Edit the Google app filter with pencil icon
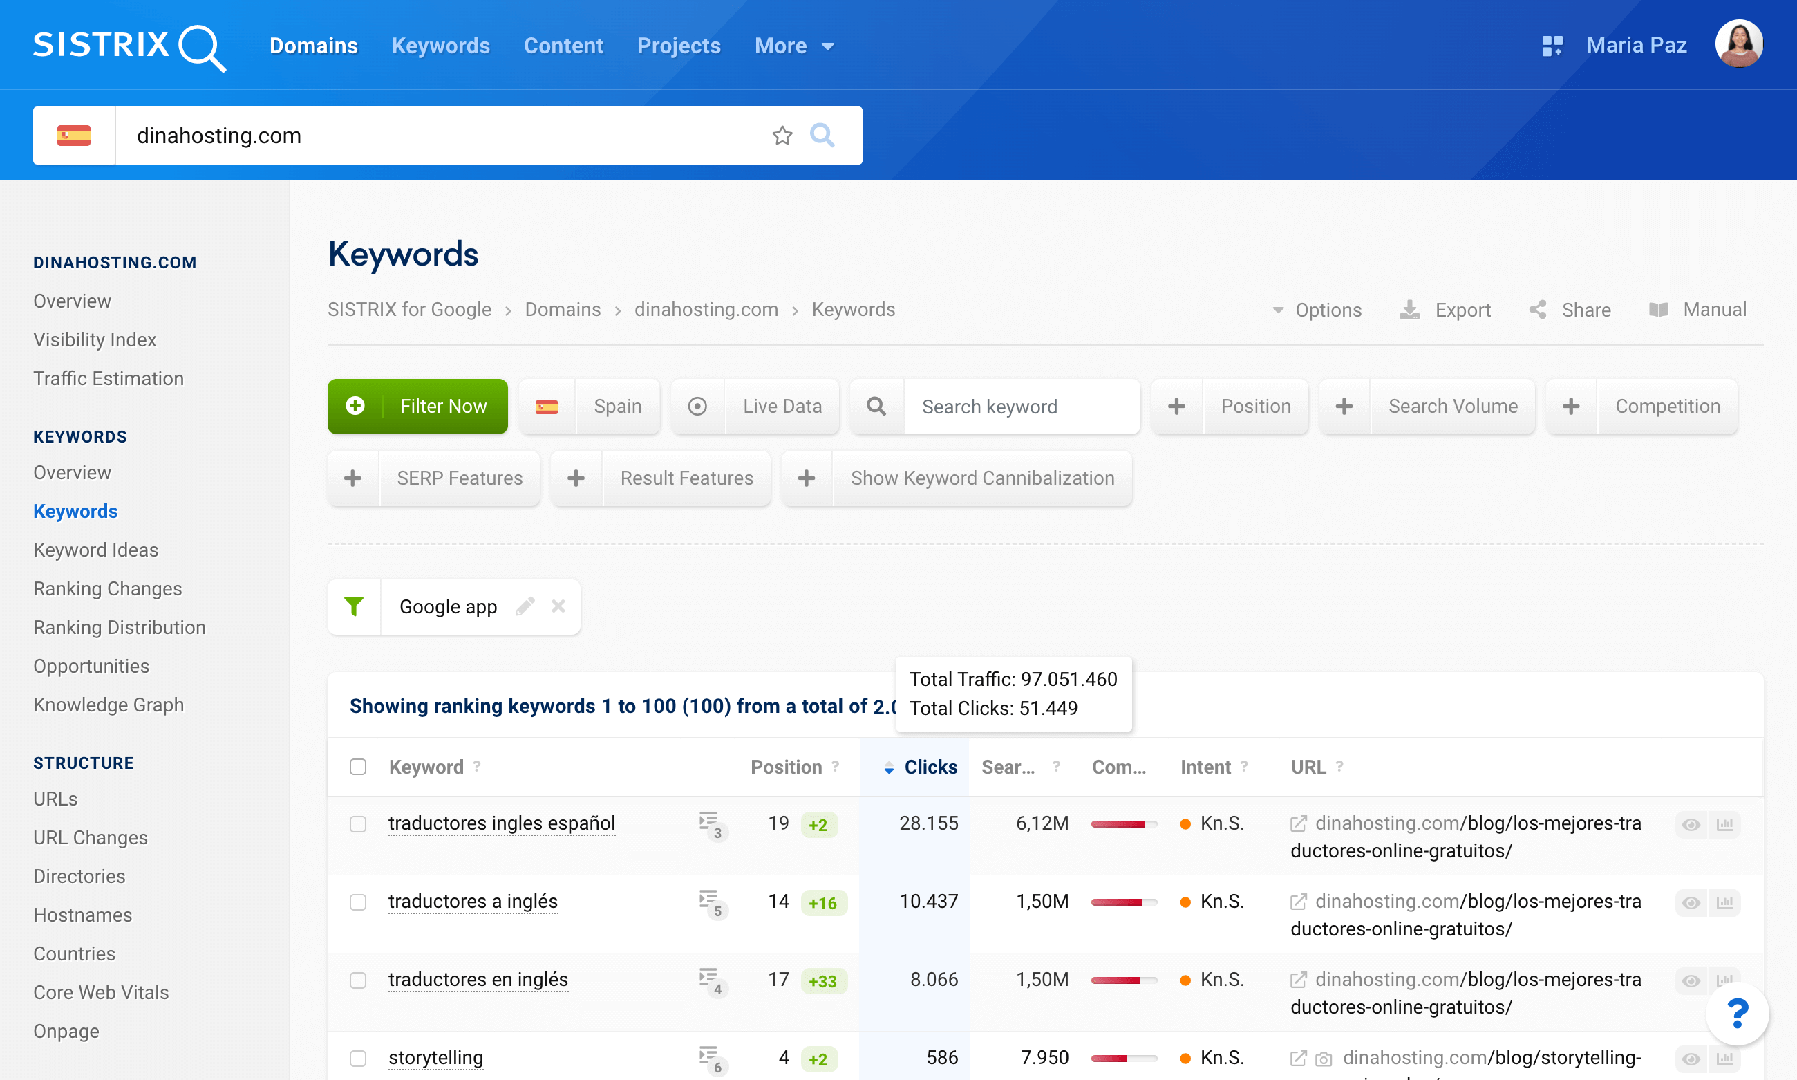Viewport: 1797px width, 1080px height. click(525, 606)
